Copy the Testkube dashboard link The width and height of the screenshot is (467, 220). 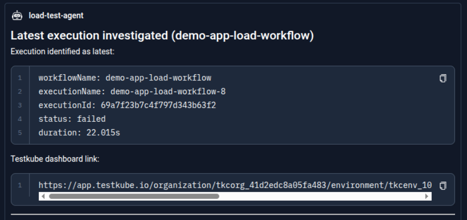click(443, 186)
